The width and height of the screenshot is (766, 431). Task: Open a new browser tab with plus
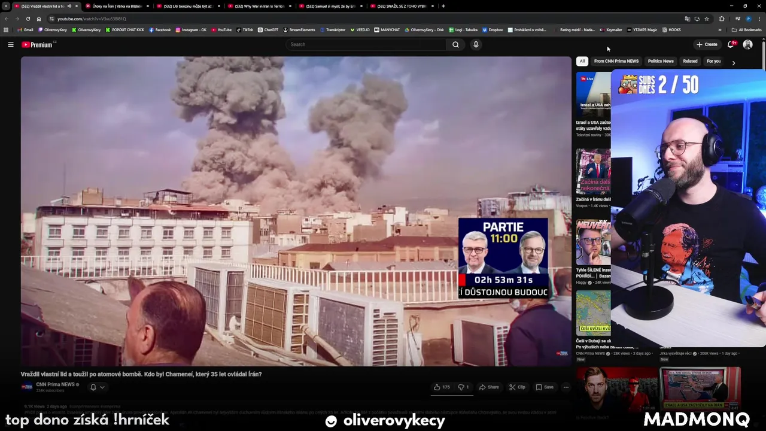coord(443,6)
